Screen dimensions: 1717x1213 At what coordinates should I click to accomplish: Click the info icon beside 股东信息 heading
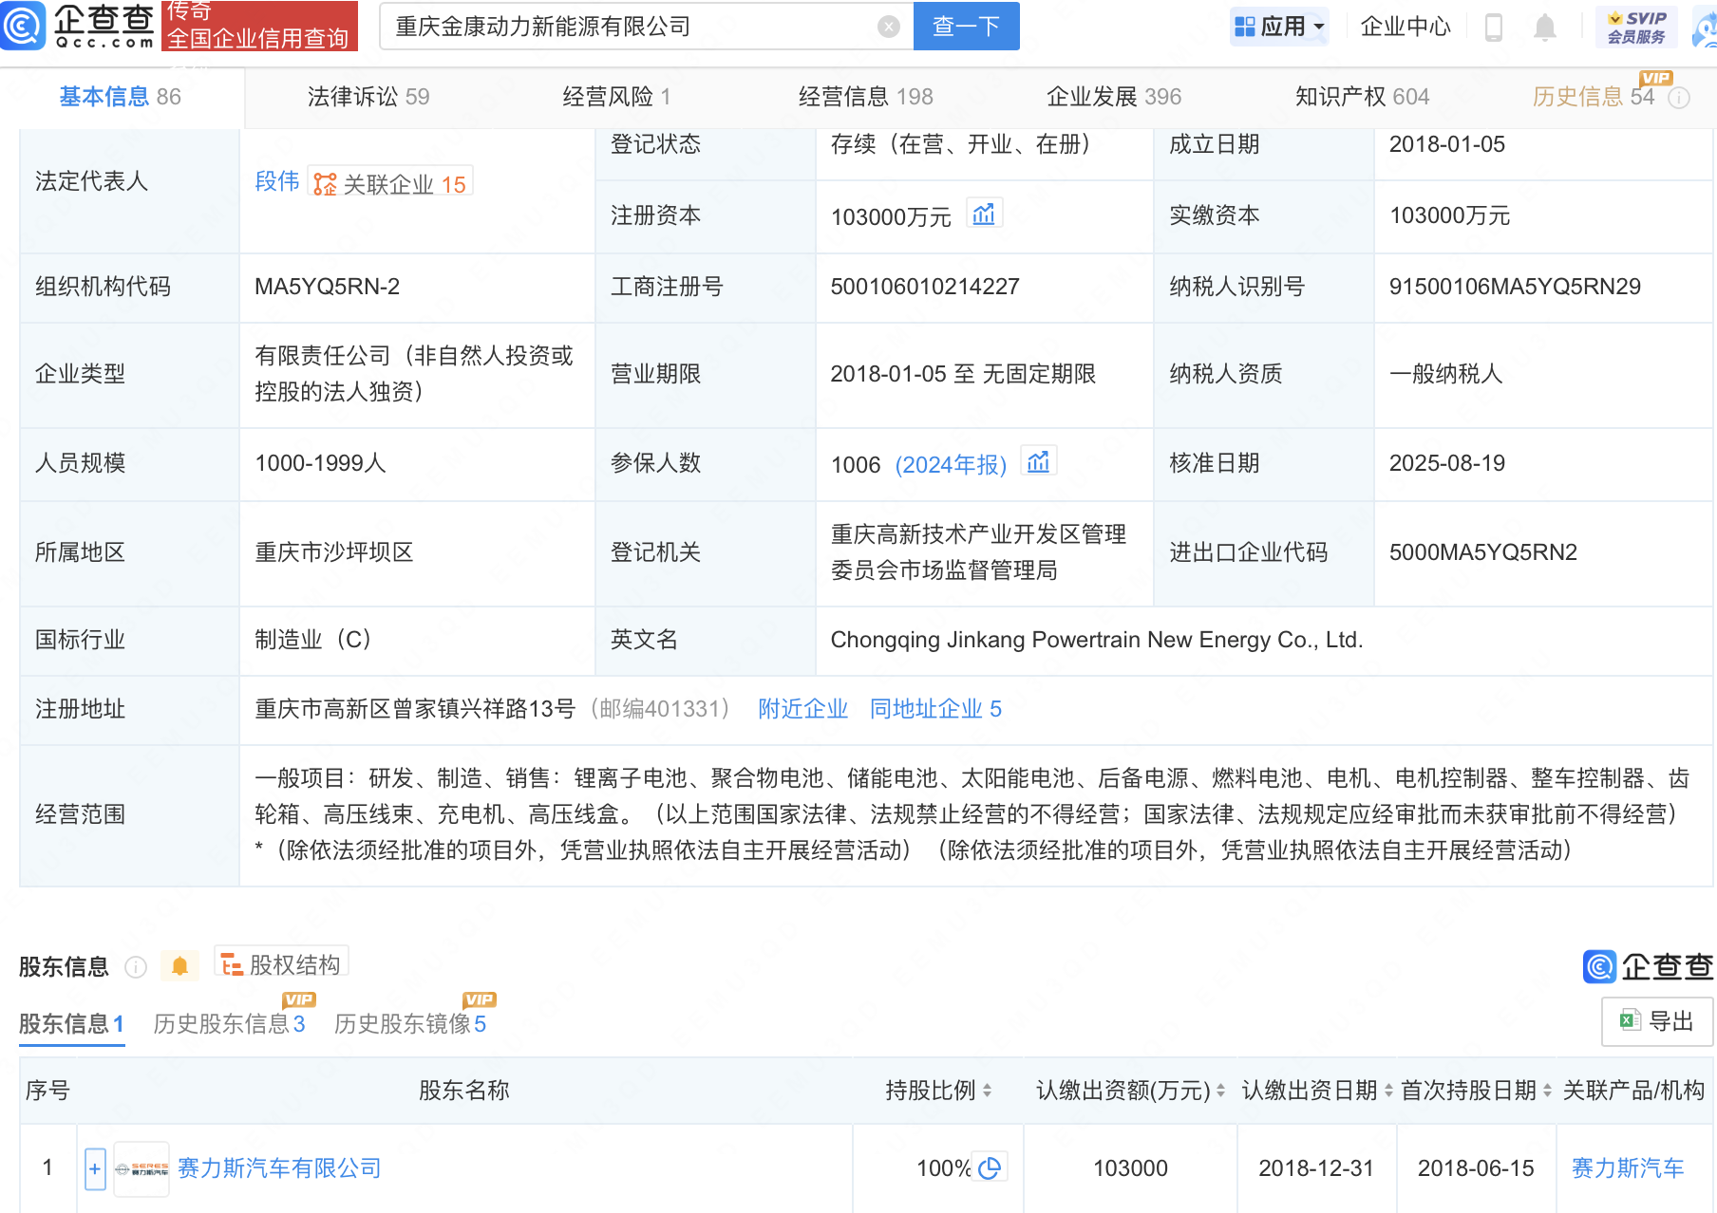136,967
